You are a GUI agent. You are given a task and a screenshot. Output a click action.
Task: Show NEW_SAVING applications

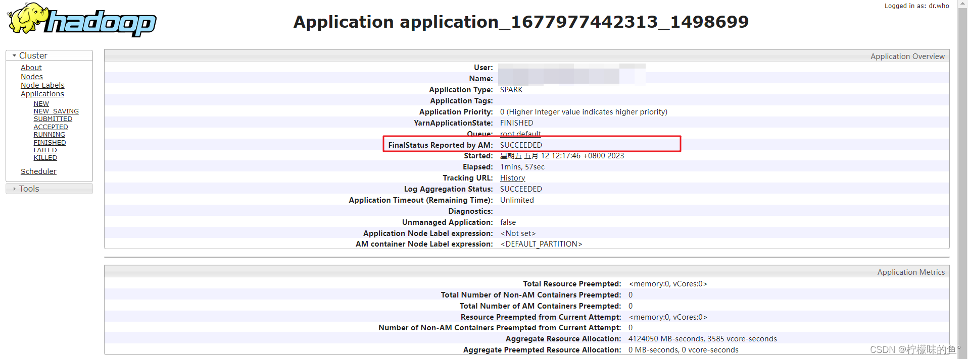56,111
